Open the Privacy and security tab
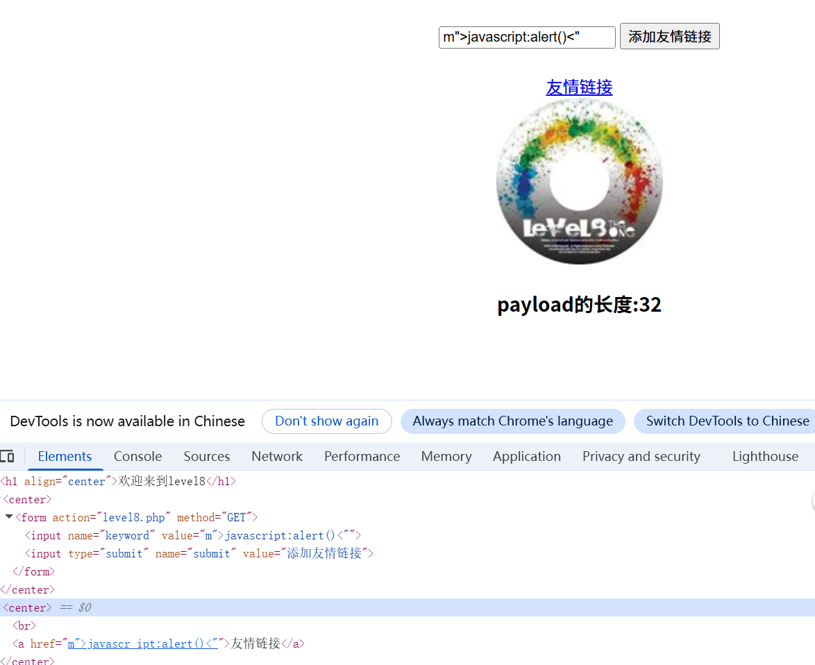 point(641,456)
